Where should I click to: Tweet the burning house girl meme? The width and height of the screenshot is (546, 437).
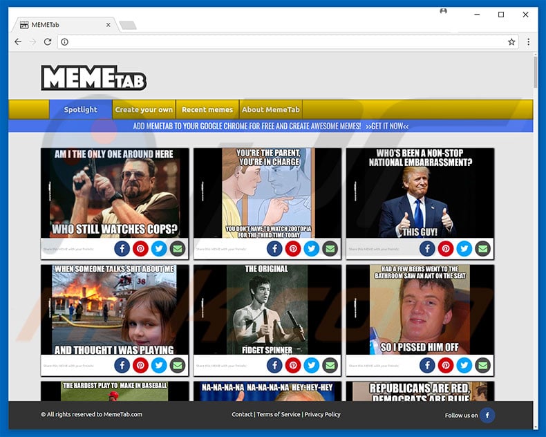click(x=159, y=365)
